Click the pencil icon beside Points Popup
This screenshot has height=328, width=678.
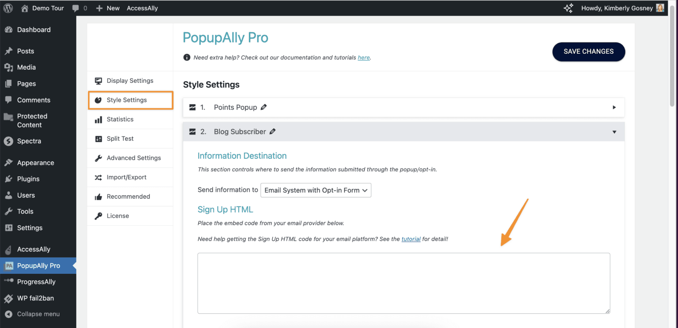[264, 107]
